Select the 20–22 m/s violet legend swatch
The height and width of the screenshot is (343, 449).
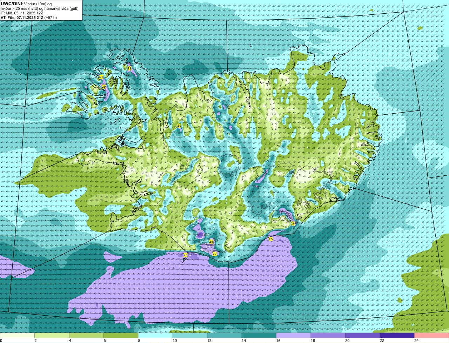[x=363, y=336]
